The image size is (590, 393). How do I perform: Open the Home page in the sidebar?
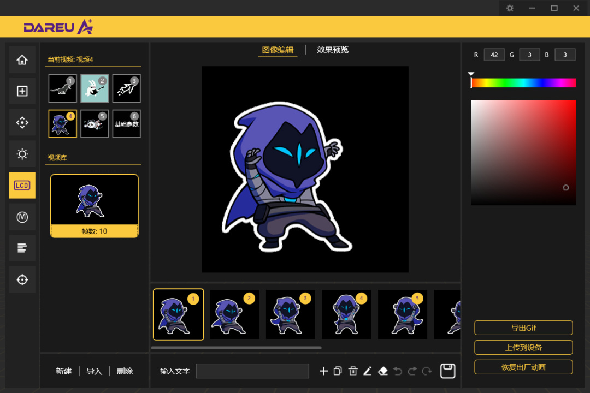(x=22, y=59)
